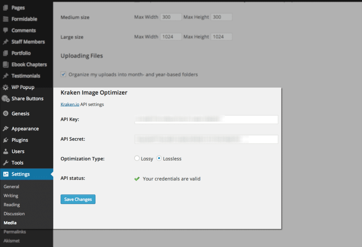Click the 'Optimization Type:' label
Screen dimensions: 362x247
click(x=83, y=159)
